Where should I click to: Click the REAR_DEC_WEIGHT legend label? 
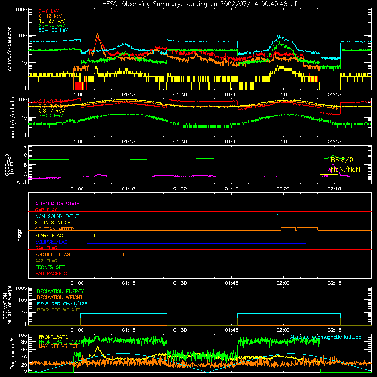coord(58,310)
